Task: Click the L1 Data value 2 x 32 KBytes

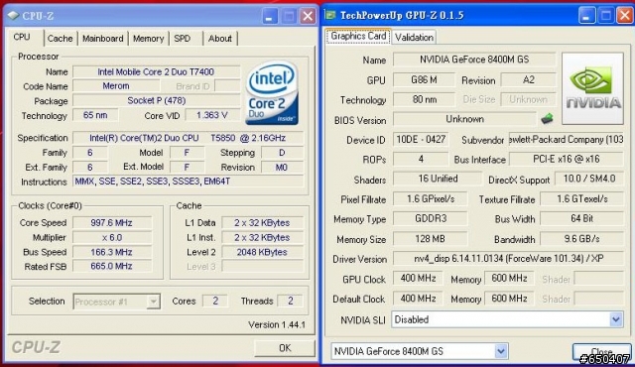Action: 262,222
